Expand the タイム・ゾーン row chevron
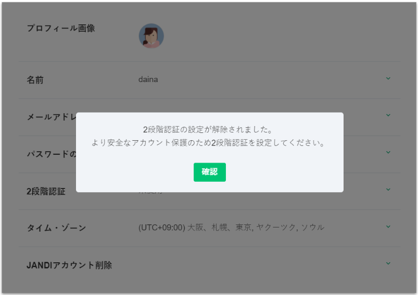Viewport: 418px width, 295px height. (388, 226)
